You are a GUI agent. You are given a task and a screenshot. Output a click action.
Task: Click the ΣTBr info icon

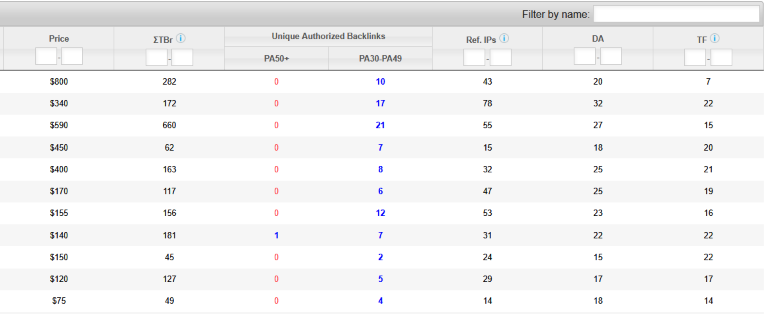pos(181,38)
